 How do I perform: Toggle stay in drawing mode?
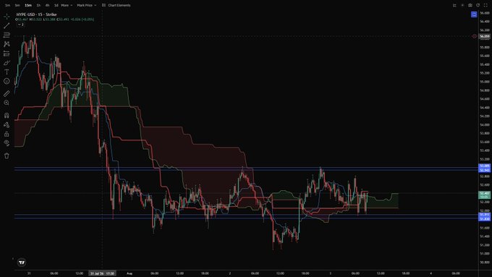(7, 125)
